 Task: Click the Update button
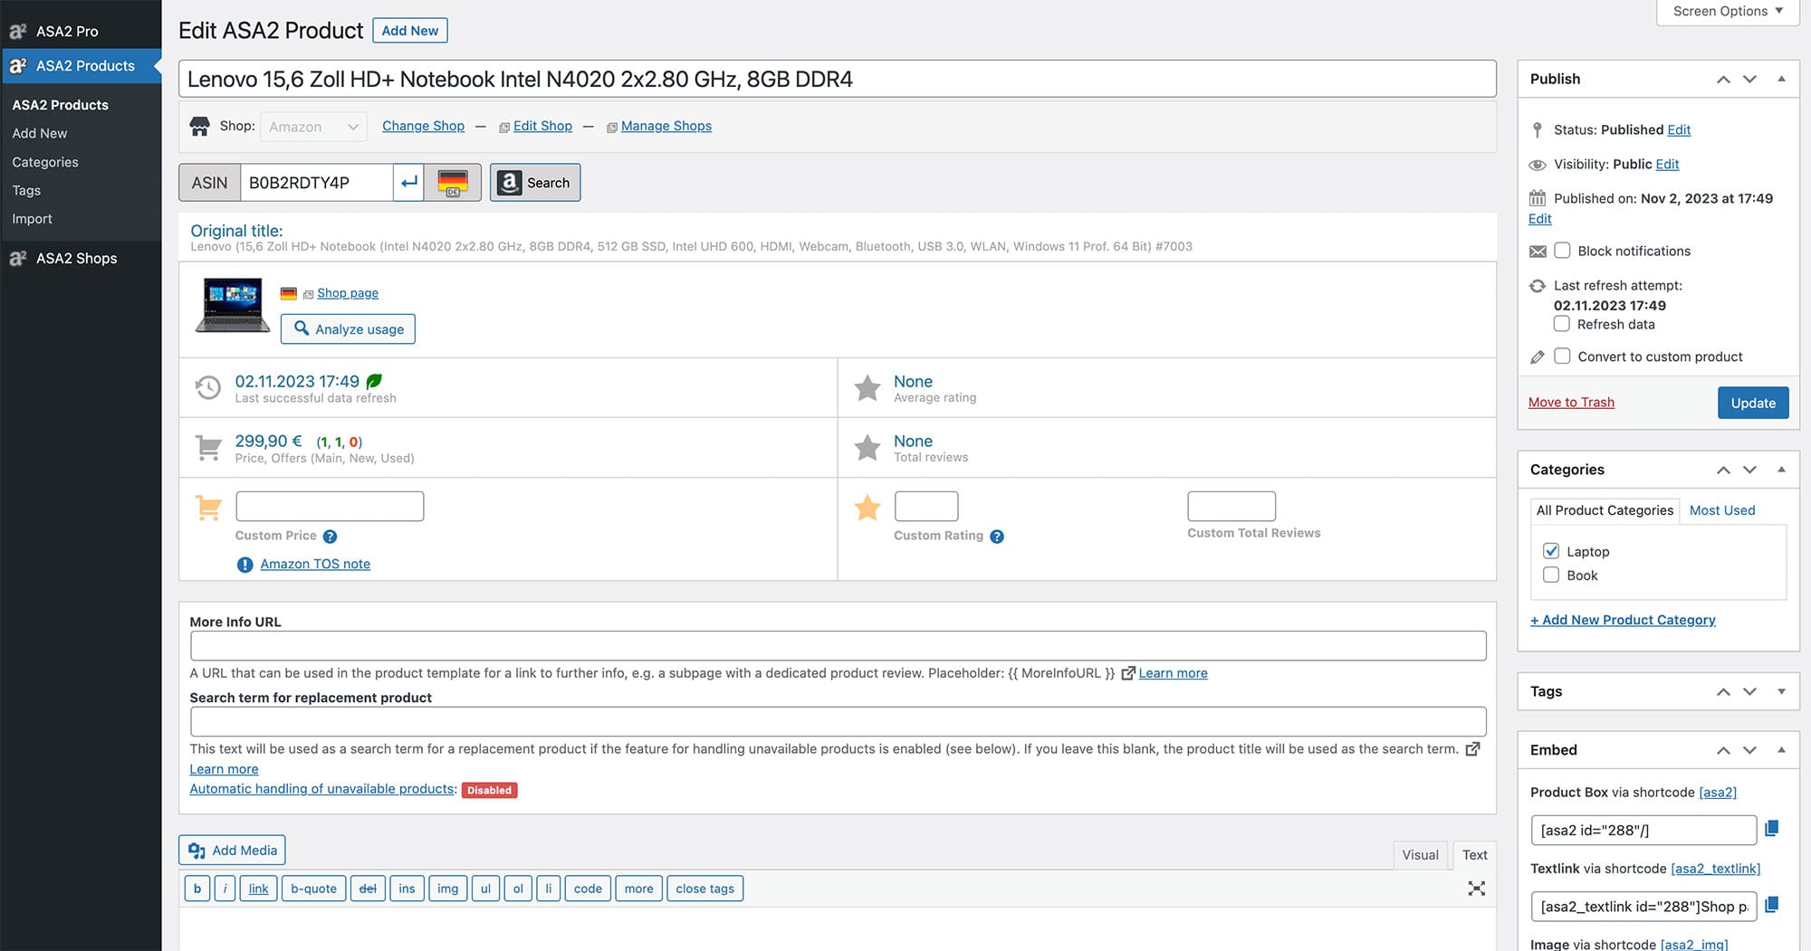click(x=1753, y=403)
